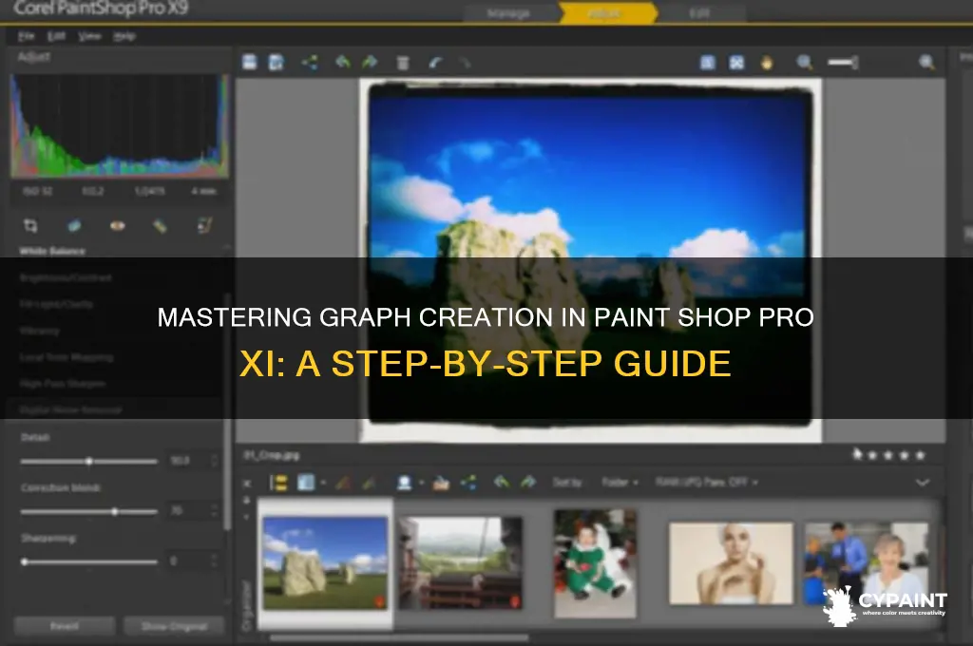Image resolution: width=973 pixels, height=646 pixels.
Task: Click the Correction blend value field
Action: 187,511
